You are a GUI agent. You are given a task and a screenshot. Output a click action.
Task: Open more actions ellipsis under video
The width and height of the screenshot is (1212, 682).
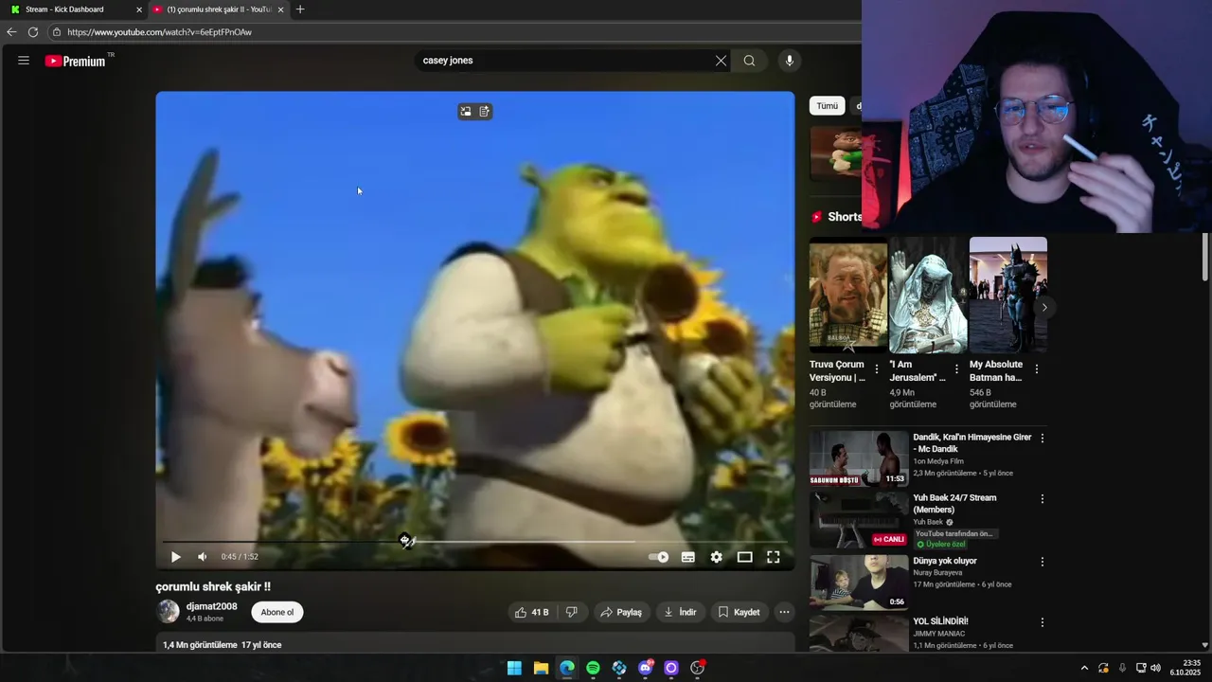point(784,612)
